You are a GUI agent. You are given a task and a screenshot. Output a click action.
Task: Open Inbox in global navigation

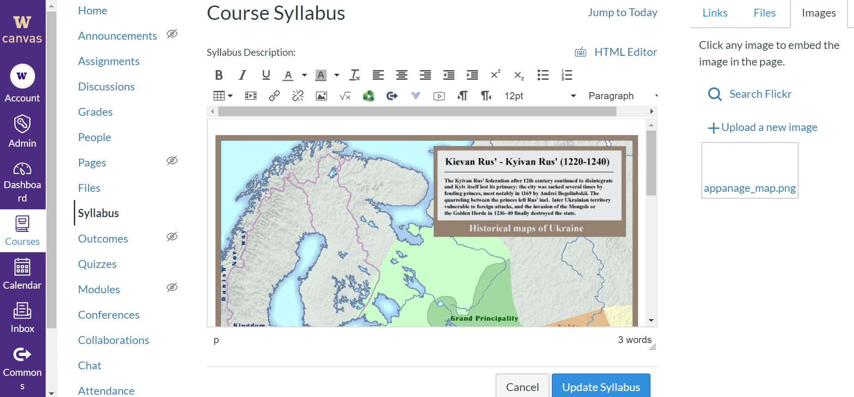[22, 318]
